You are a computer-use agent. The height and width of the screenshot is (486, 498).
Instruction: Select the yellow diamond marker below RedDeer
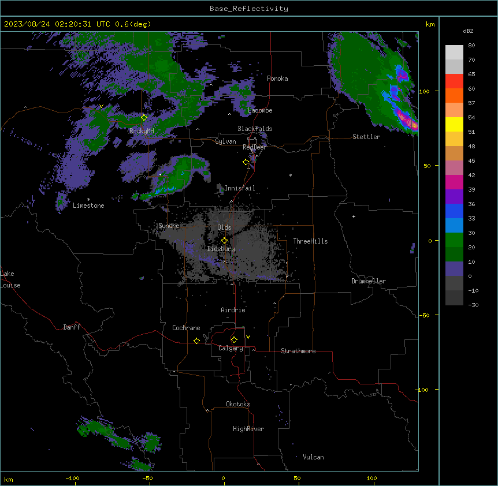(x=246, y=162)
